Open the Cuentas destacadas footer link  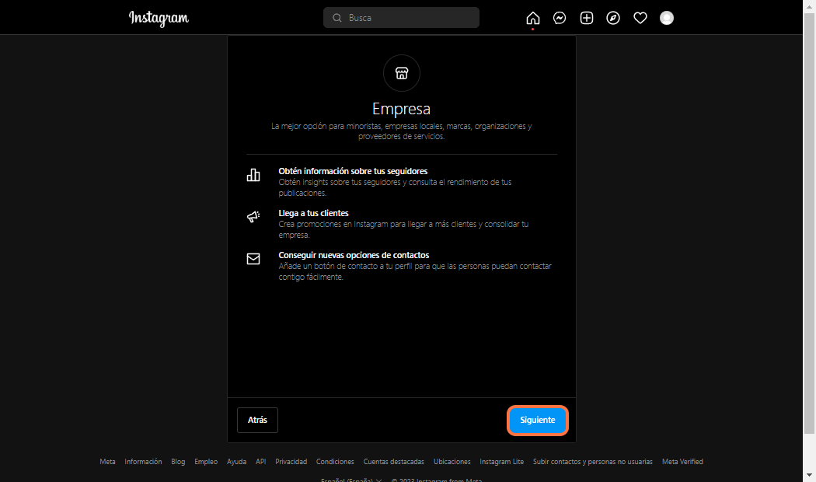click(394, 462)
